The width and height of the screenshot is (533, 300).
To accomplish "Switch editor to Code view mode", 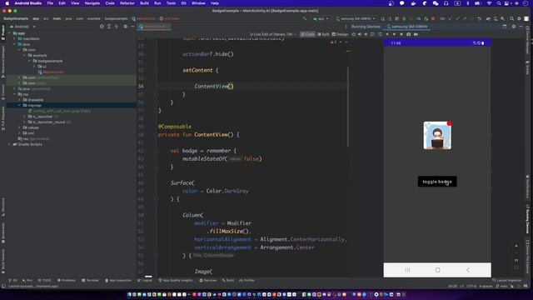I will [x=308, y=34].
